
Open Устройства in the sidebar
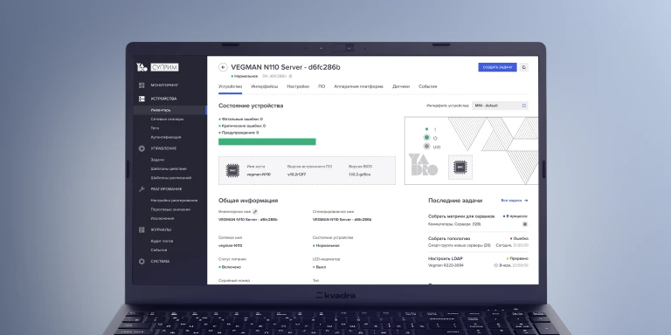tap(163, 99)
